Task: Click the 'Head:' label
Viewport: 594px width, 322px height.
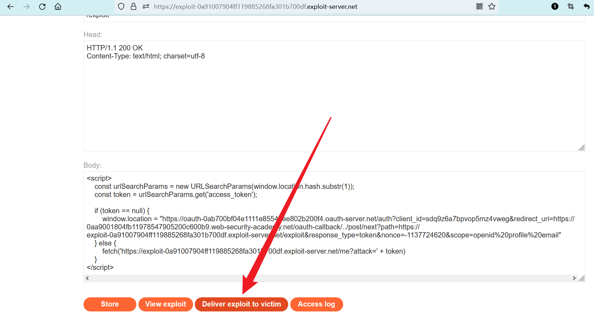Action: click(x=93, y=35)
